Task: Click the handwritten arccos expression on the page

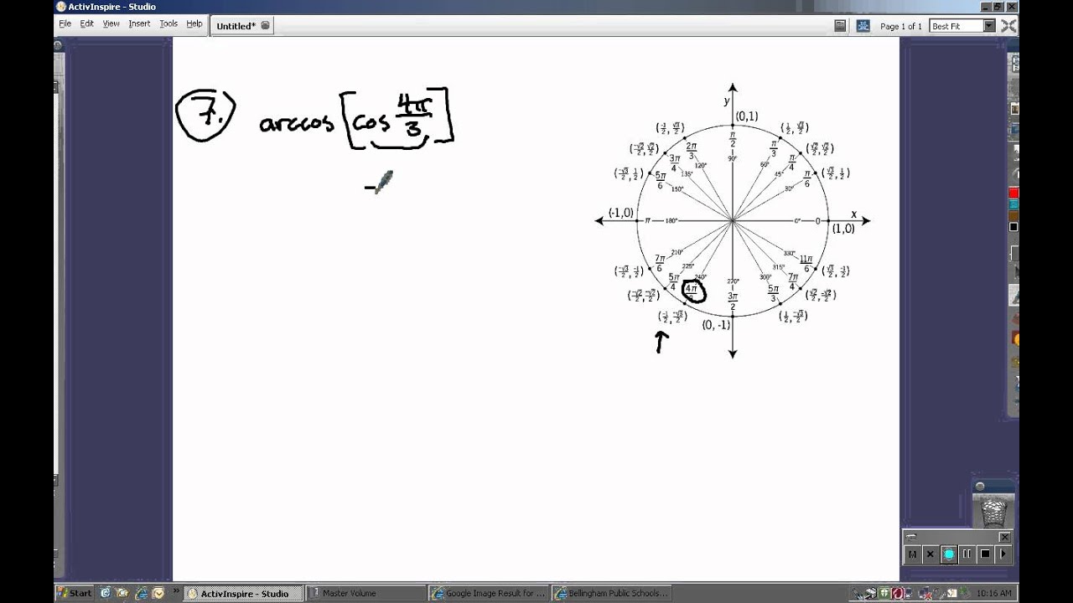Action: [x=356, y=119]
